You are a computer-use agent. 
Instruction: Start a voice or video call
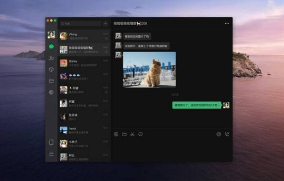[x=227, y=134]
